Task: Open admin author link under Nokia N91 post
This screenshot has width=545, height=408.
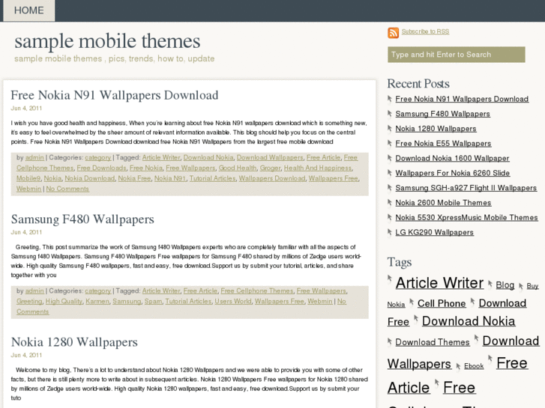Action: (x=34, y=158)
